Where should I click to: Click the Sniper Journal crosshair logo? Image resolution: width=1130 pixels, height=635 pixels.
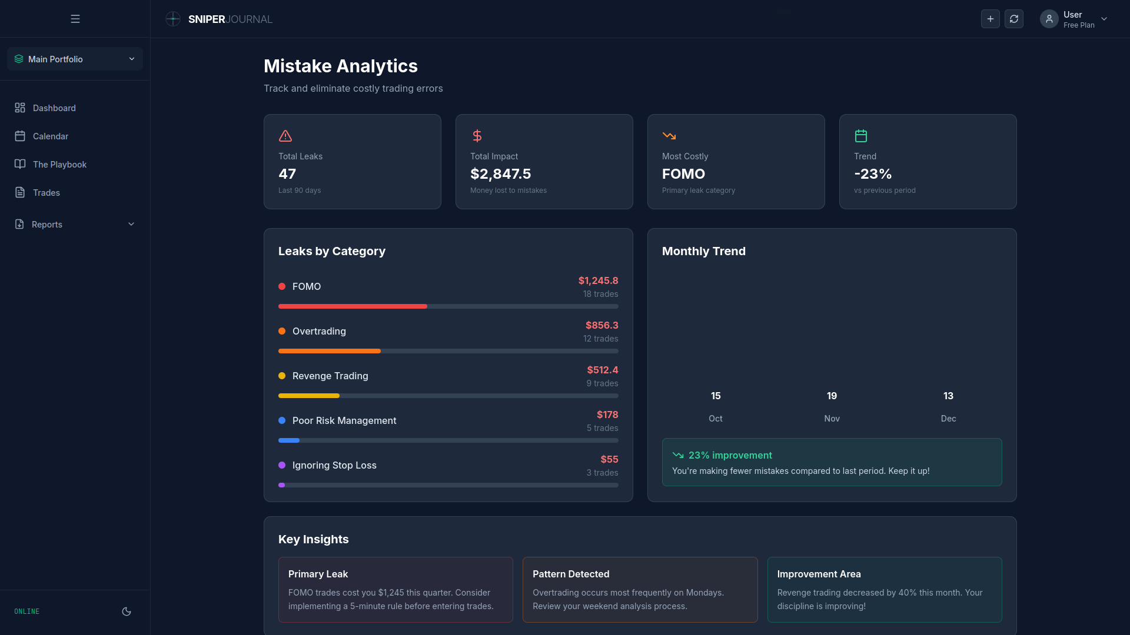[173, 19]
